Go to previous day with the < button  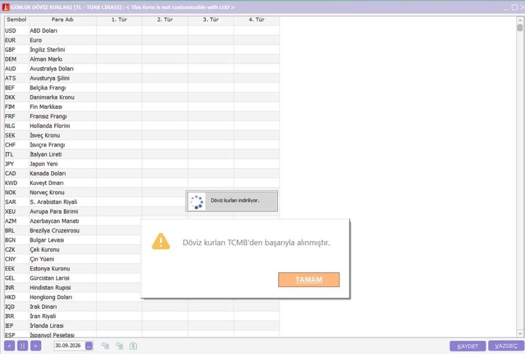tap(9, 346)
